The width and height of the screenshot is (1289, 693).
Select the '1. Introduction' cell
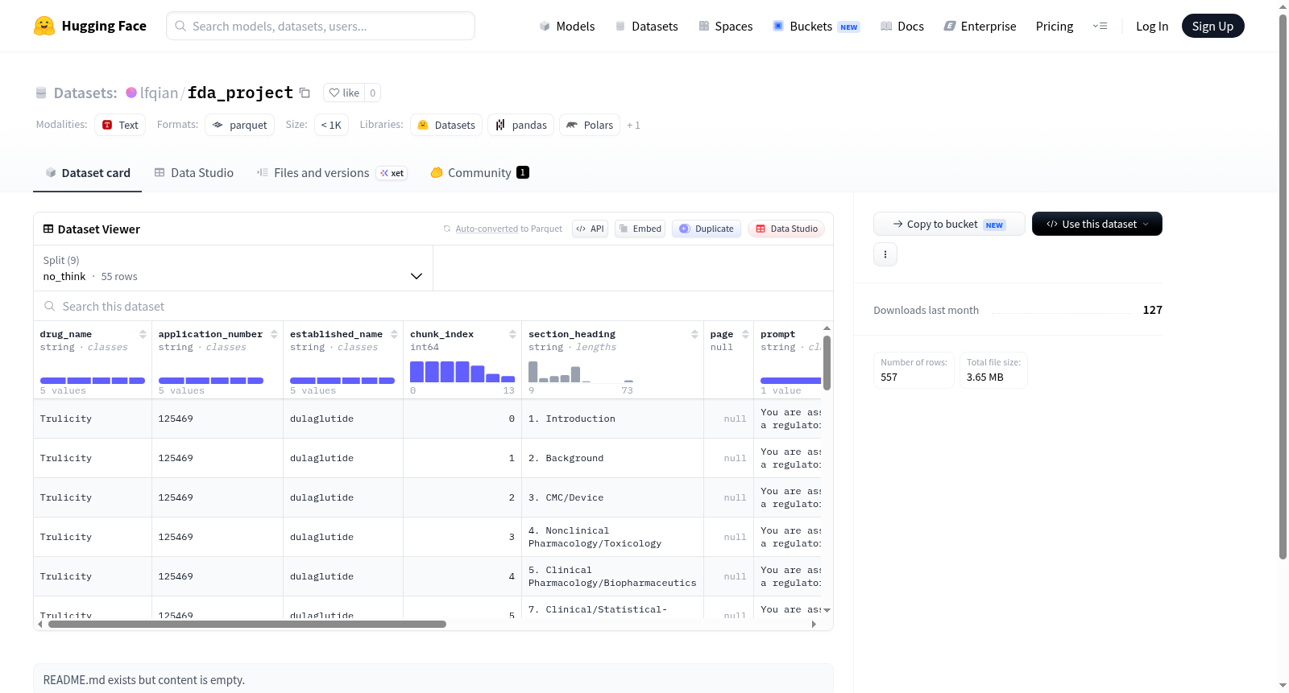pyautogui.click(x=612, y=419)
